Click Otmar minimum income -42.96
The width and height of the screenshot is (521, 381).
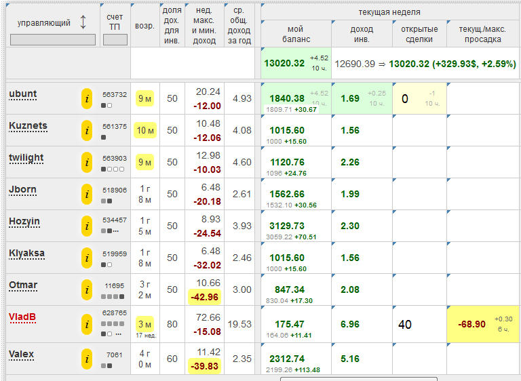[x=205, y=297]
